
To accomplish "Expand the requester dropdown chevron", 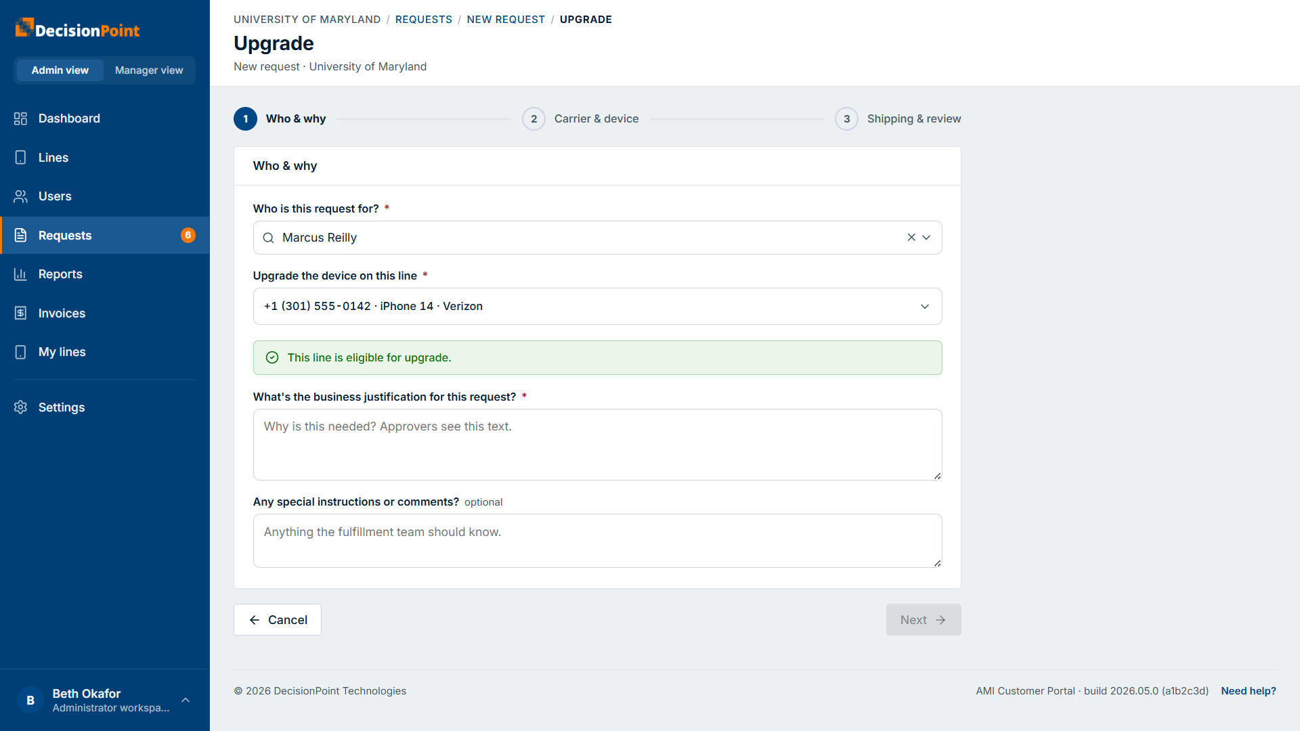I will (x=926, y=238).
